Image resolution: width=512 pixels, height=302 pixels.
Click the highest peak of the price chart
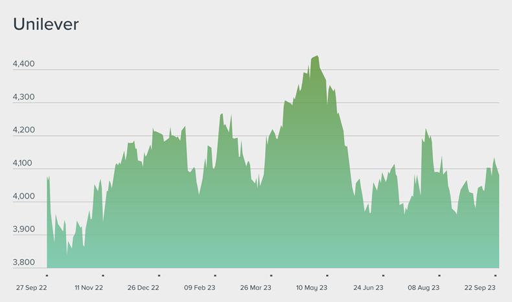point(316,56)
